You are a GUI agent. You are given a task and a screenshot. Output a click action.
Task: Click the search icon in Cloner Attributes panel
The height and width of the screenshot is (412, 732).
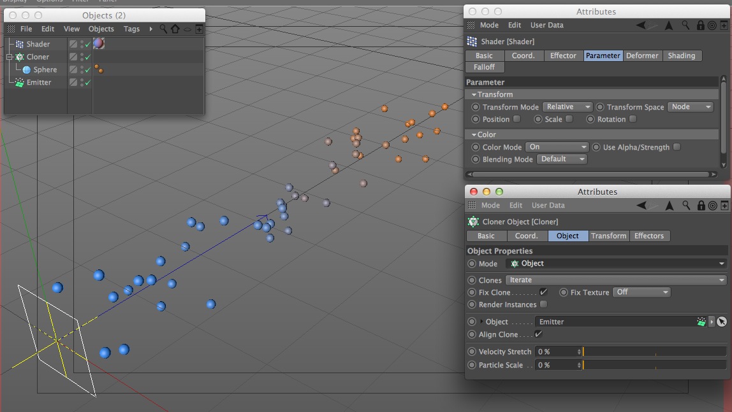point(686,206)
